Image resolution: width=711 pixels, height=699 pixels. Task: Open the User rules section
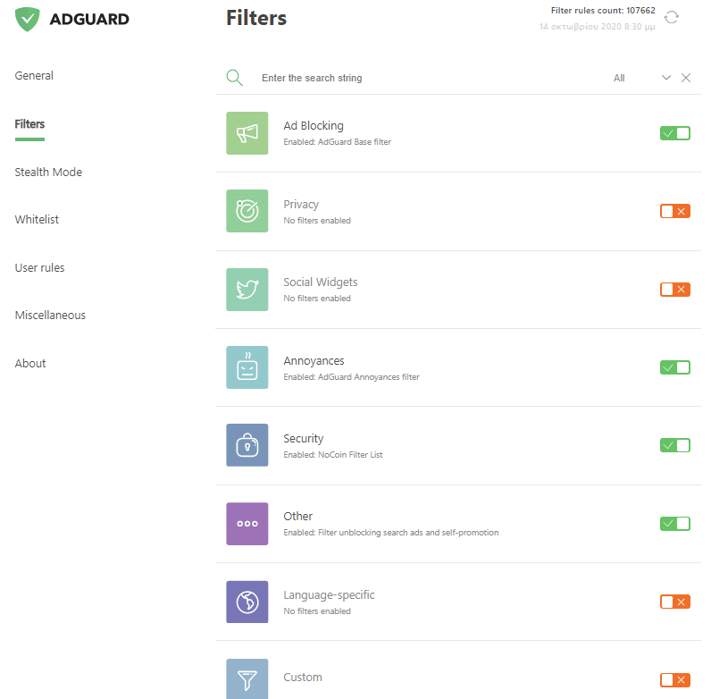point(39,268)
